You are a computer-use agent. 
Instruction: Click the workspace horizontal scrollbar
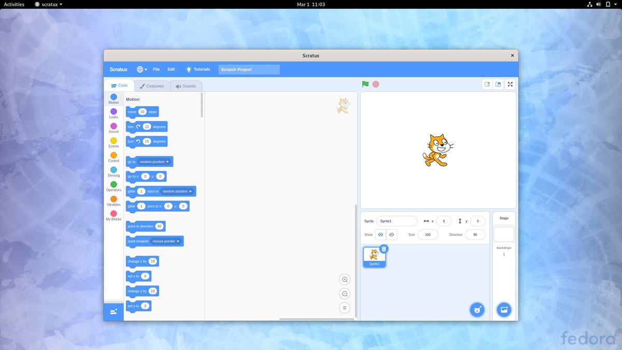pyautogui.click(x=317, y=319)
